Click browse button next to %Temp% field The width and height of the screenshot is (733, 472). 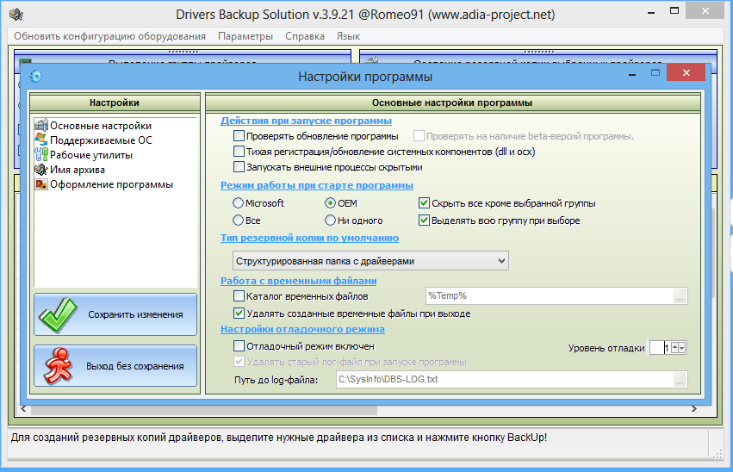pyautogui.click(x=680, y=297)
